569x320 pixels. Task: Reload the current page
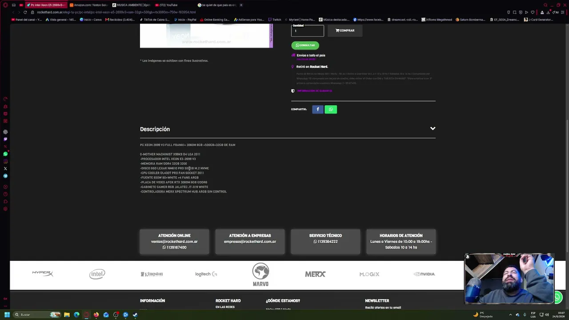click(25, 12)
